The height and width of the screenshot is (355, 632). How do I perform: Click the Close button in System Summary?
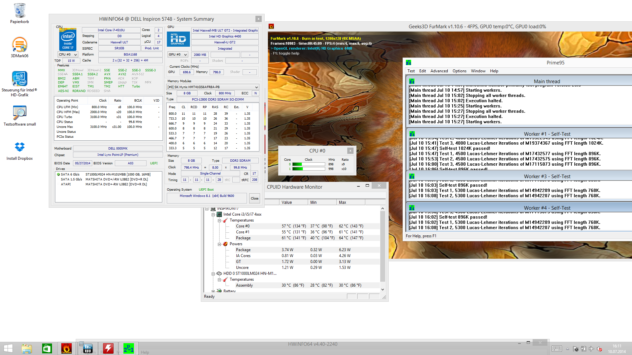coord(254,198)
